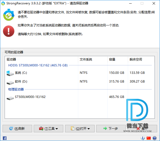This screenshot has width=160, height=141.
Task: Click the 下一步 next button
Action: point(111,129)
